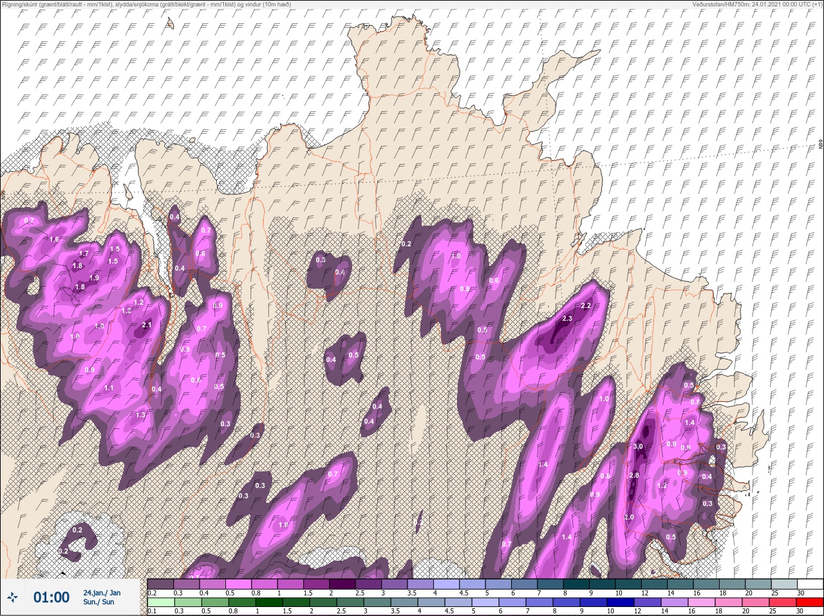Click the 01:00 forecast time display
This screenshot has height=616, width=824.
[x=51, y=597]
